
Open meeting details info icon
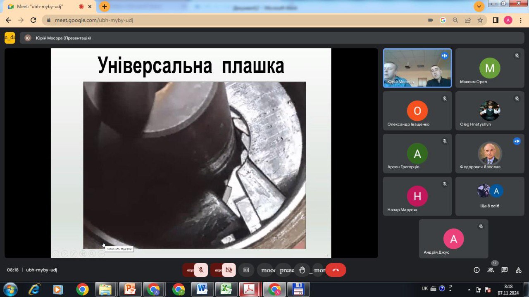477,270
